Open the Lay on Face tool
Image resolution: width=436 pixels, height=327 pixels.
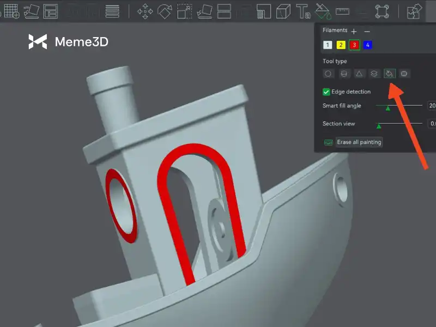204,11
